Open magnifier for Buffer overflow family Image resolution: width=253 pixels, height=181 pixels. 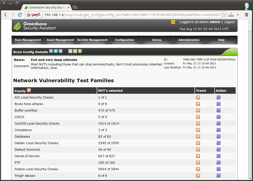click(x=219, y=110)
